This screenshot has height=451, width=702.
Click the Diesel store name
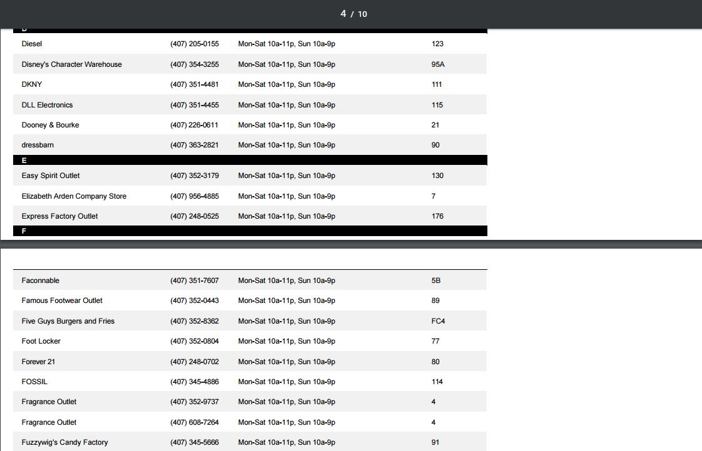(x=32, y=44)
